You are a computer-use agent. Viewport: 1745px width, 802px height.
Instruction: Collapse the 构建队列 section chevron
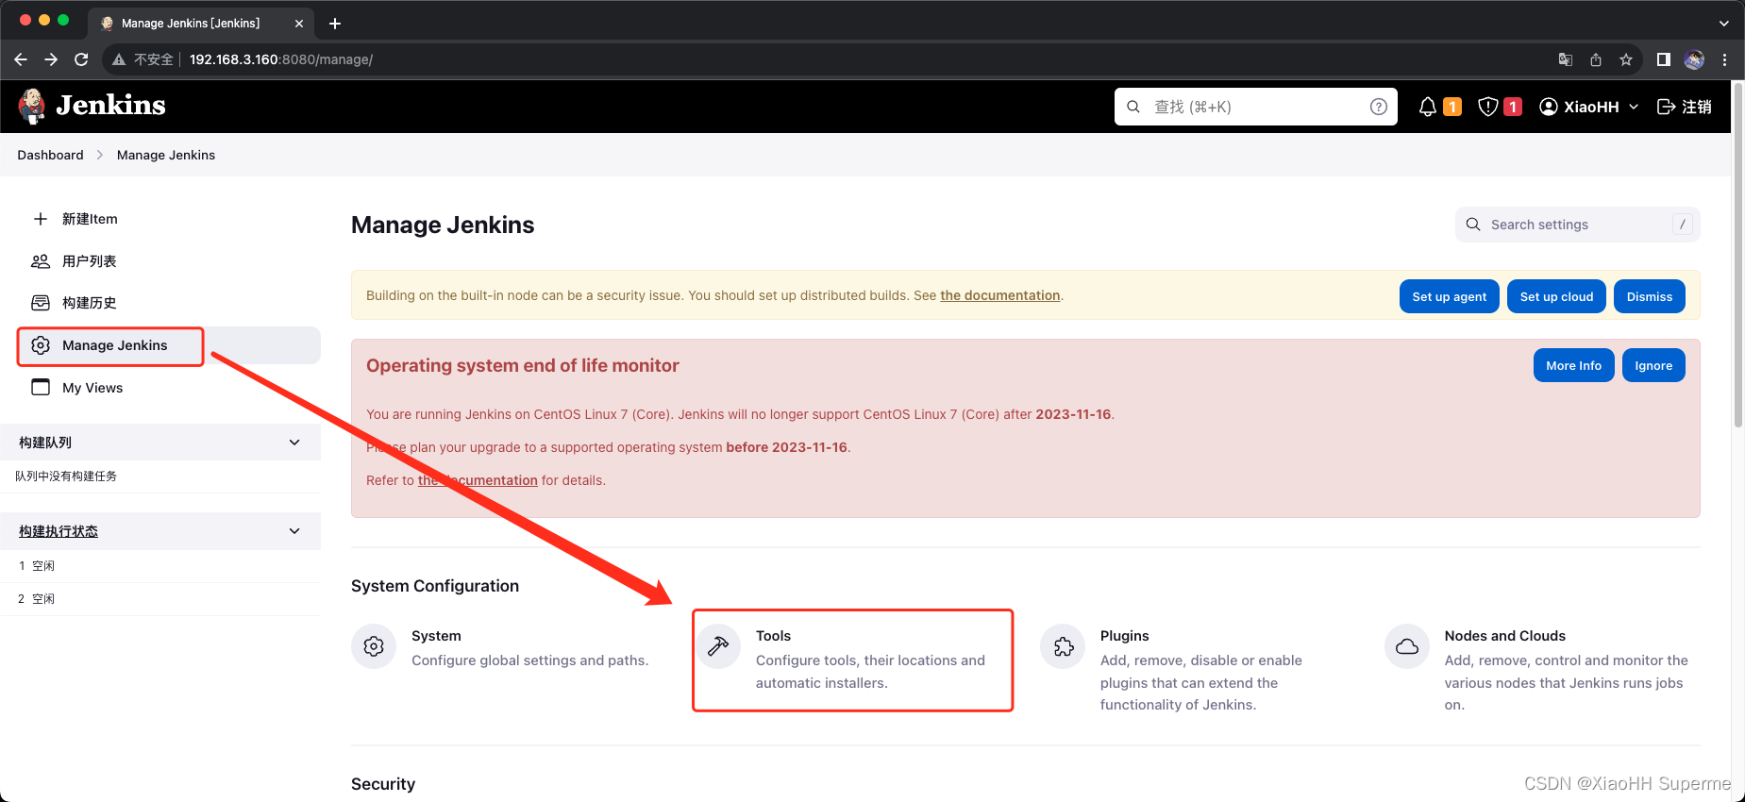[x=294, y=443]
